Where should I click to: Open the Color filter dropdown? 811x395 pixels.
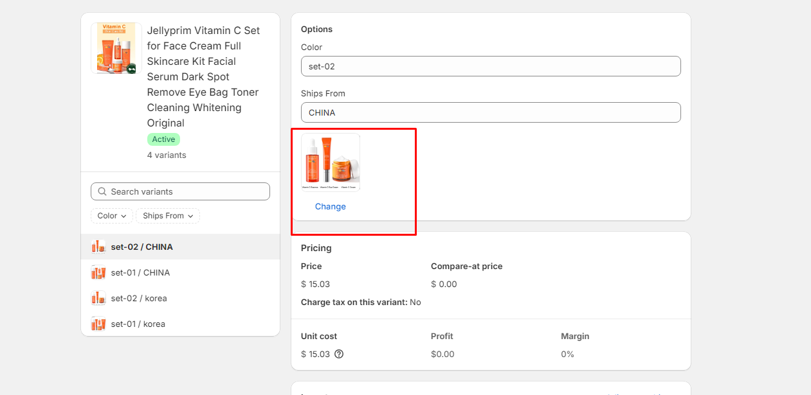click(112, 216)
